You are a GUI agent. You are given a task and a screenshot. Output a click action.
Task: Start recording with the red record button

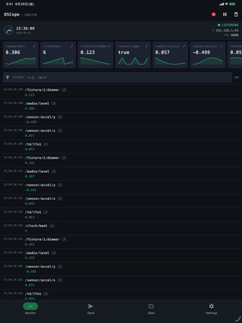click(x=214, y=14)
